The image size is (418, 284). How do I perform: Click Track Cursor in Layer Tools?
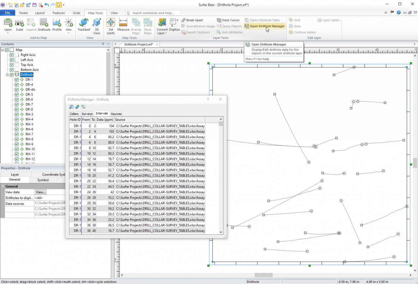228,20
